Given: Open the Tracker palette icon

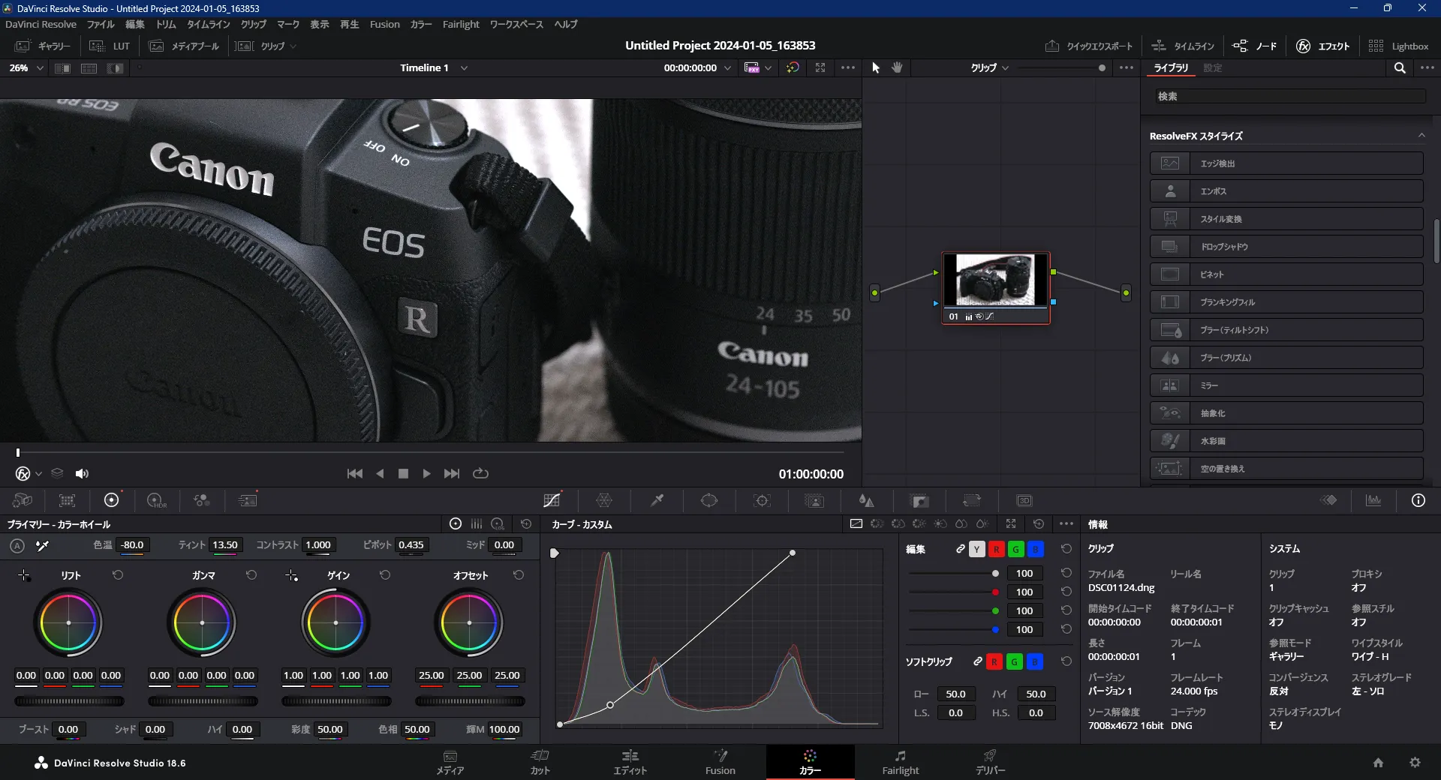Looking at the screenshot, I should [762, 500].
